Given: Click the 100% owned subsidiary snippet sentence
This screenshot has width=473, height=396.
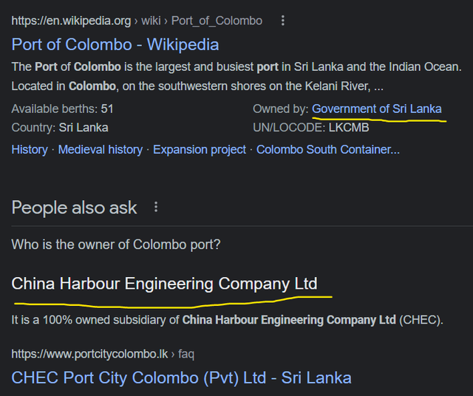Looking at the screenshot, I should click(227, 320).
